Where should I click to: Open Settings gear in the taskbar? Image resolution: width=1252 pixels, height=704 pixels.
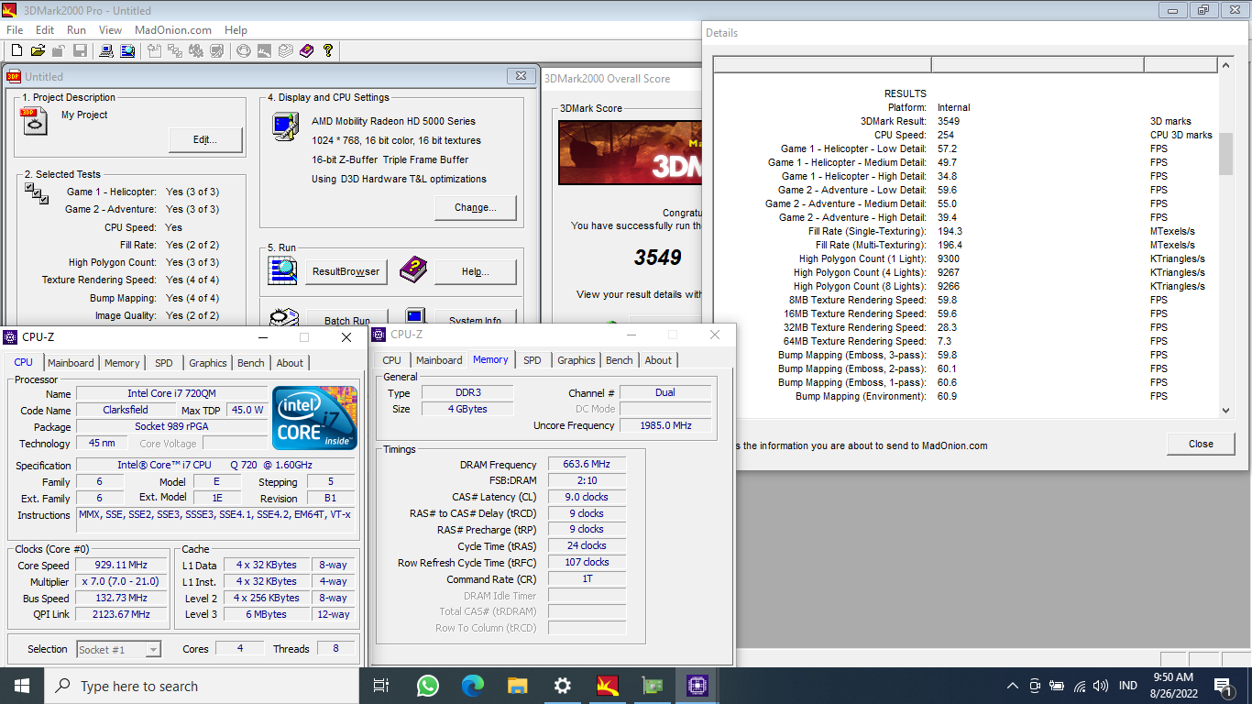(x=563, y=686)
